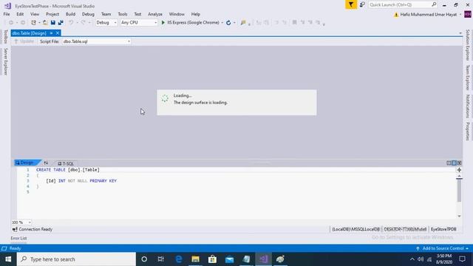Click the Open File icon

(45, 23)
